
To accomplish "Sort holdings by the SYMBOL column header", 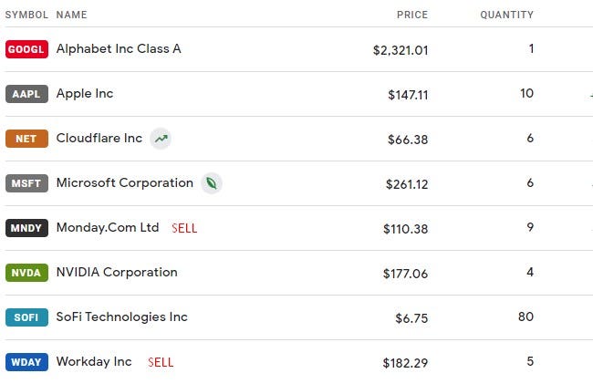I will (26, 15).
